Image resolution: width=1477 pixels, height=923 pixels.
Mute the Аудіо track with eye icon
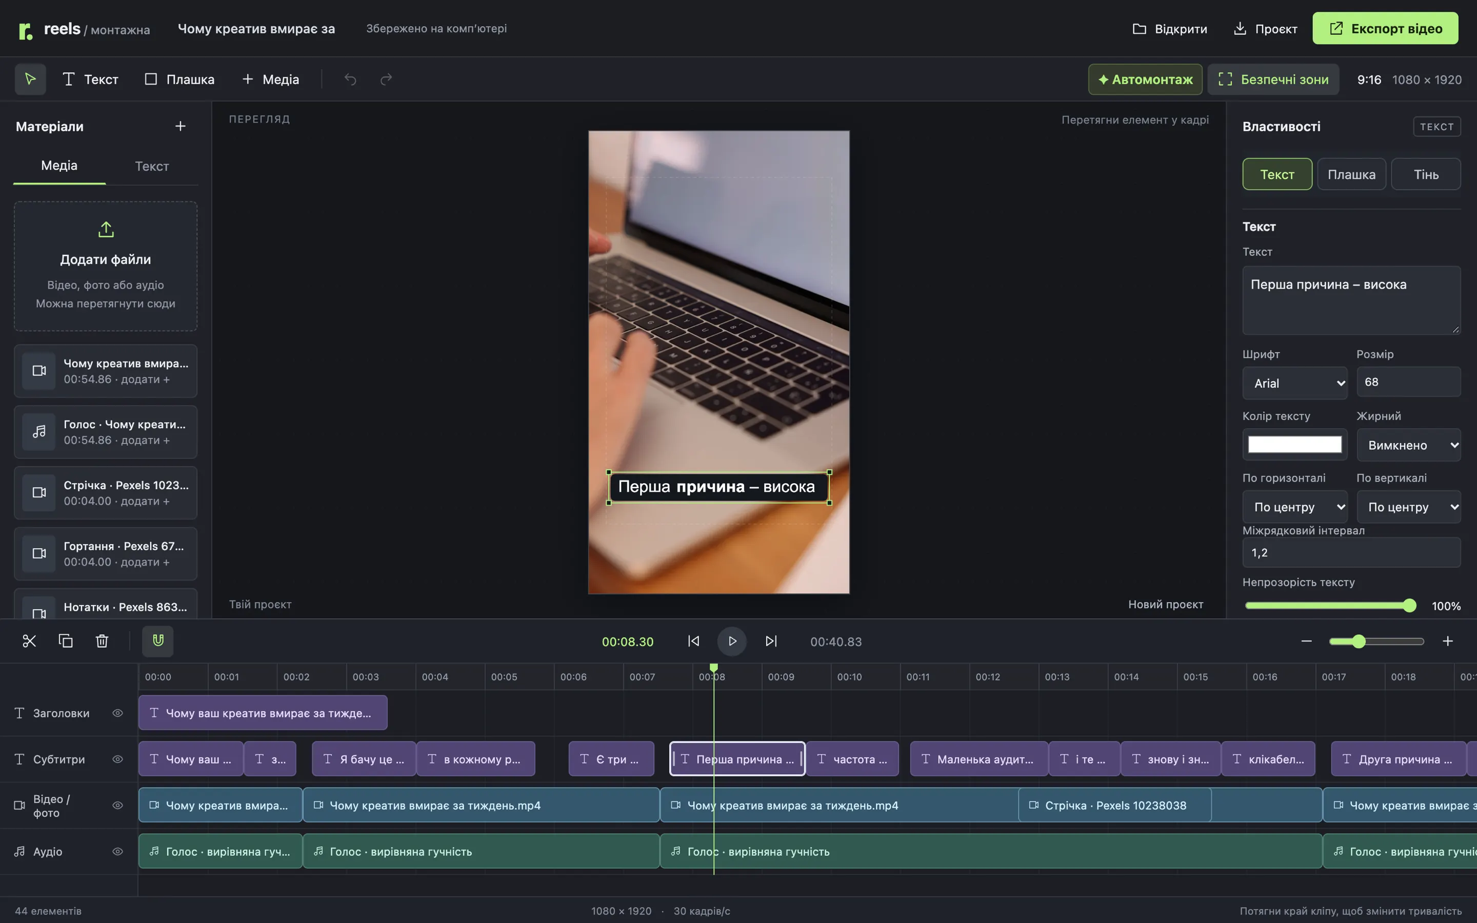coord(118,852)
